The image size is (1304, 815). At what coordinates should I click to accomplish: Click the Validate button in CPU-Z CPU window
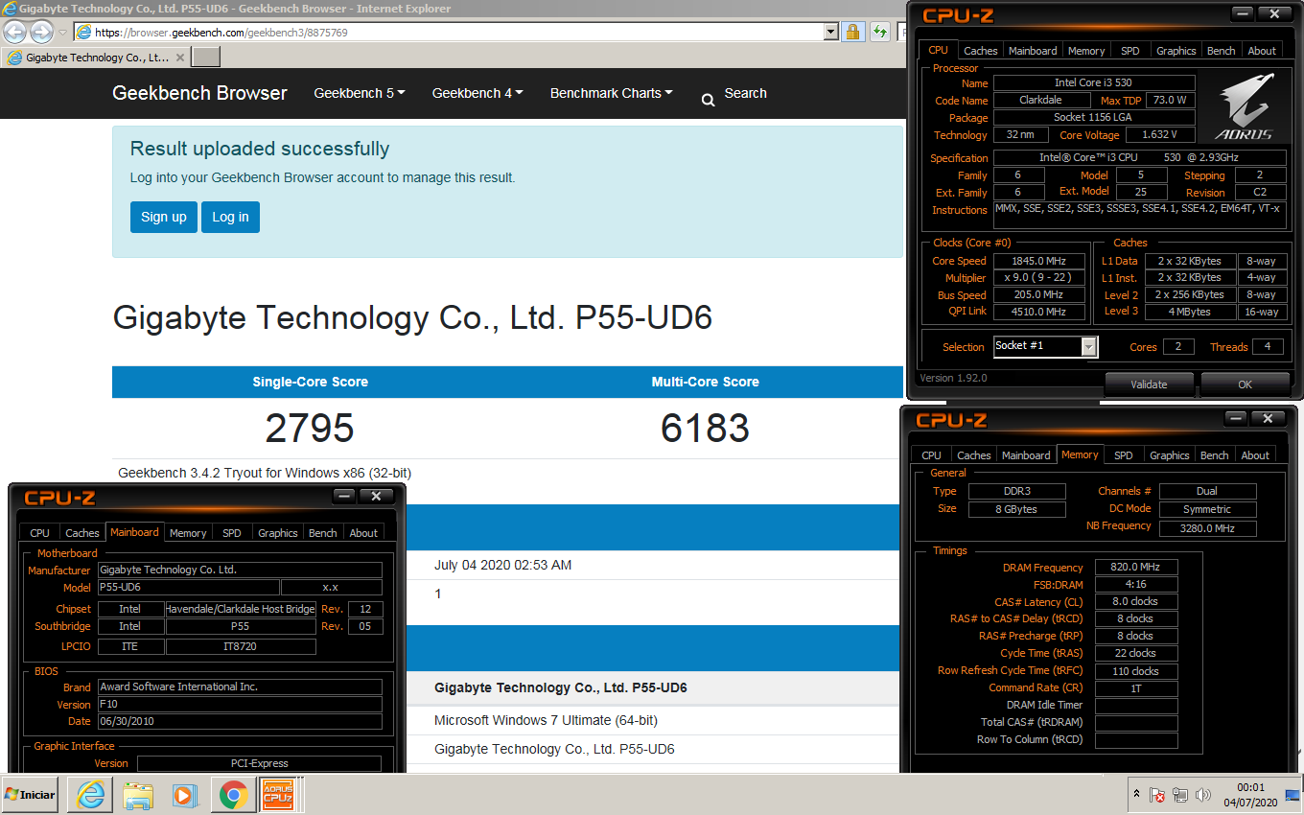pos(1149,384)
